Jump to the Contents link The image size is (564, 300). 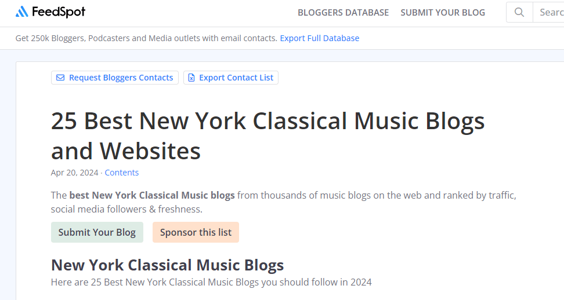tap(122, 173)
